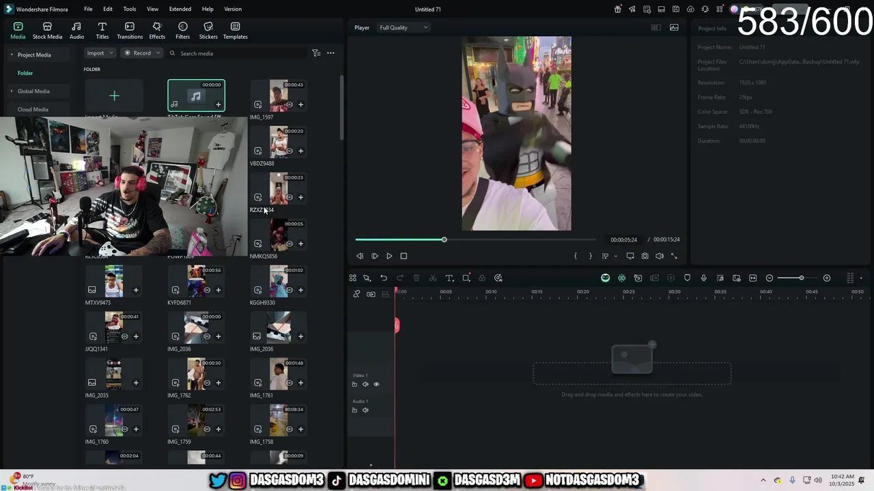Screen dimensions: 874x491
Task: Open the AI tools icon in timeline toolbar
Action: [498, 278]
